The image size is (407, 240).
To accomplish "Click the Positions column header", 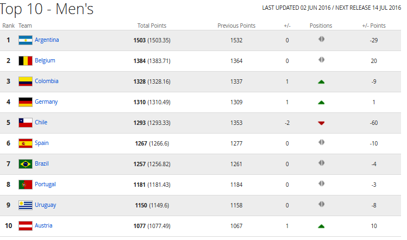I will click(x=321, y=26).
